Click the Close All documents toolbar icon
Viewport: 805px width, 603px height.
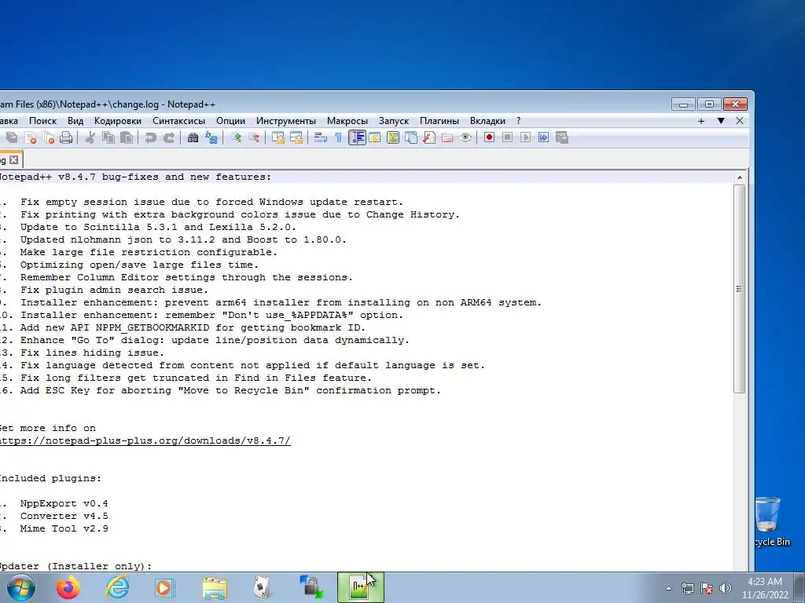tap(48, 137)
